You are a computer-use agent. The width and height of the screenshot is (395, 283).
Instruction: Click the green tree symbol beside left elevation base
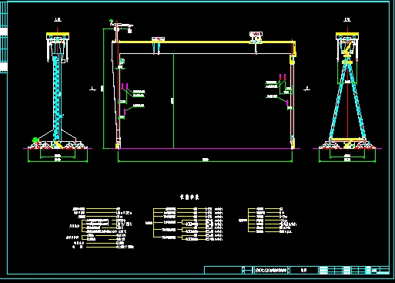(x=35, y=140)
